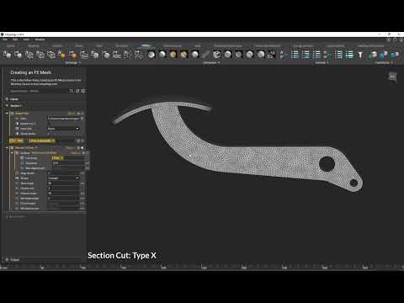Click the Feature angle value field
The image size is (404, 303).
63,194
